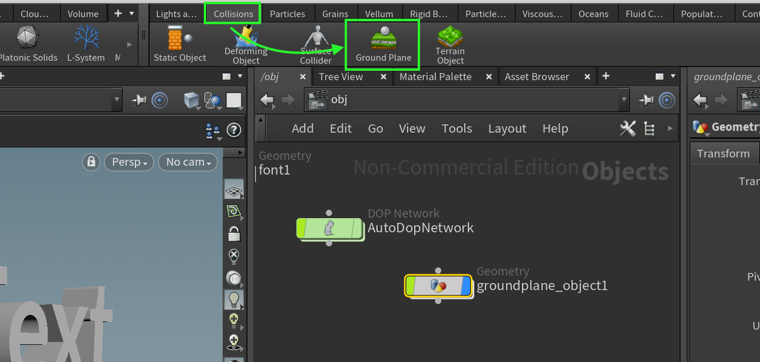This screenshot has width=760, height=362.
Task: Switch to the Particles shelf tab
Action: tap(288, 14)
